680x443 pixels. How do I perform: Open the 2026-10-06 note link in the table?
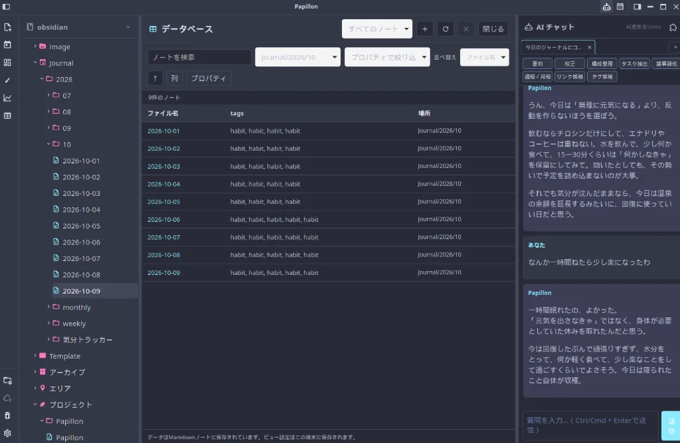(x=163, y=220)
